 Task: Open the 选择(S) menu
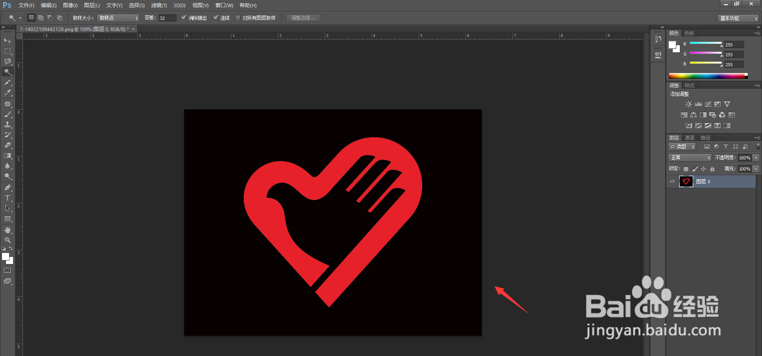tap(137, 5)
